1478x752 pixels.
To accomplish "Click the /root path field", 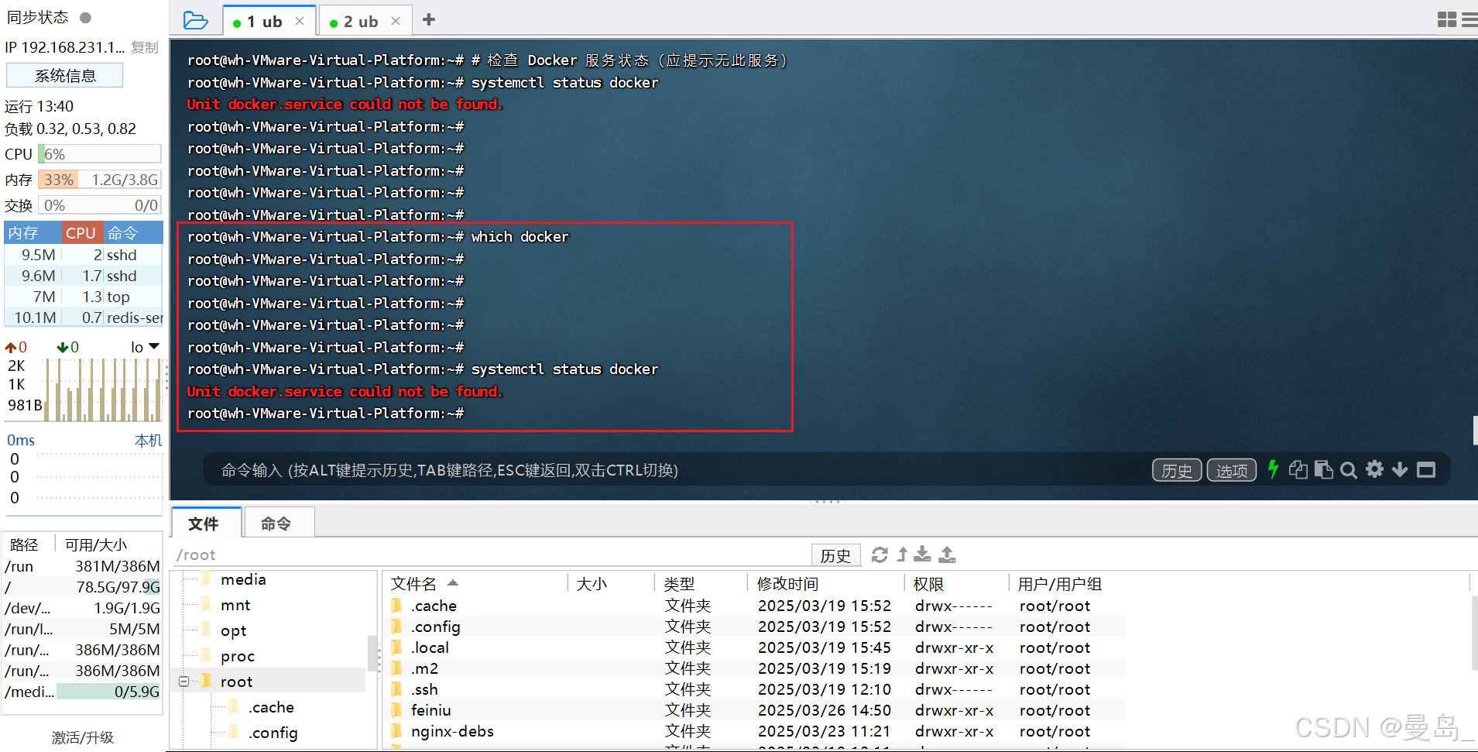I will [492, 555].
